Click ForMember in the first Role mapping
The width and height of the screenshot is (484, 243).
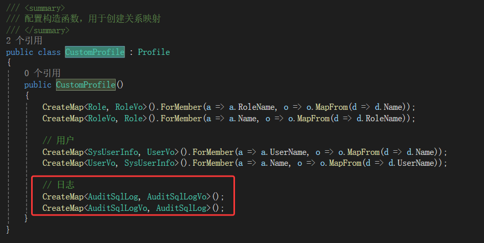(x=181, y=107)
